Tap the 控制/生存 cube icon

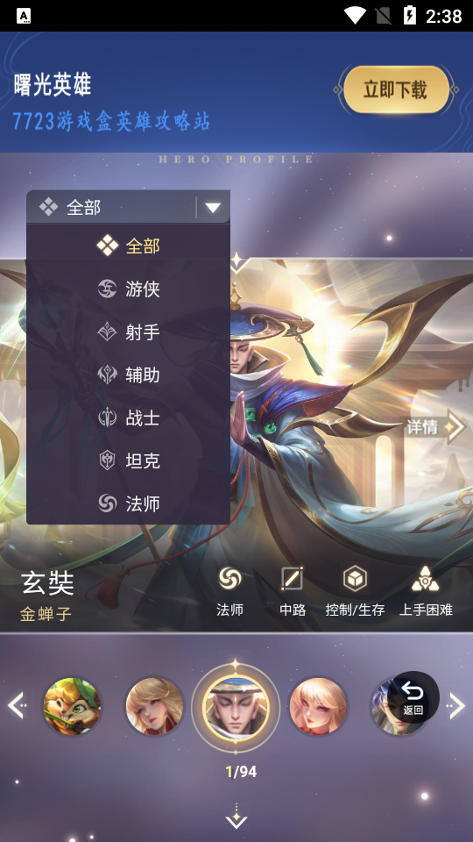[355, 579]
